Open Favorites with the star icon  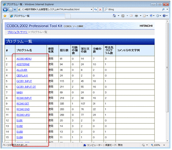(5, 16)
